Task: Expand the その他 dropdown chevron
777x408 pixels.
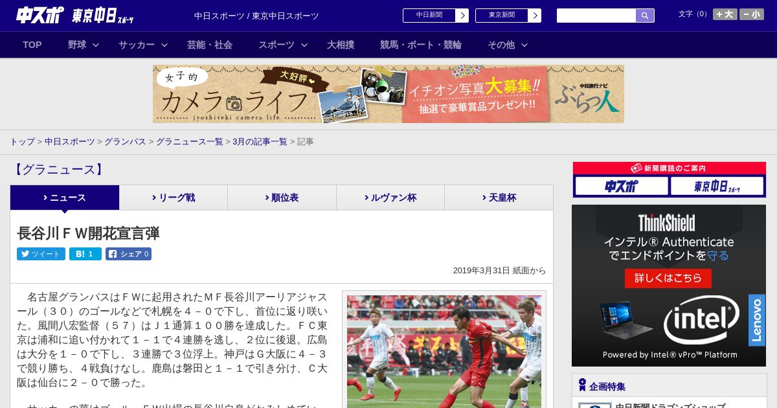Action: (524, 45)
